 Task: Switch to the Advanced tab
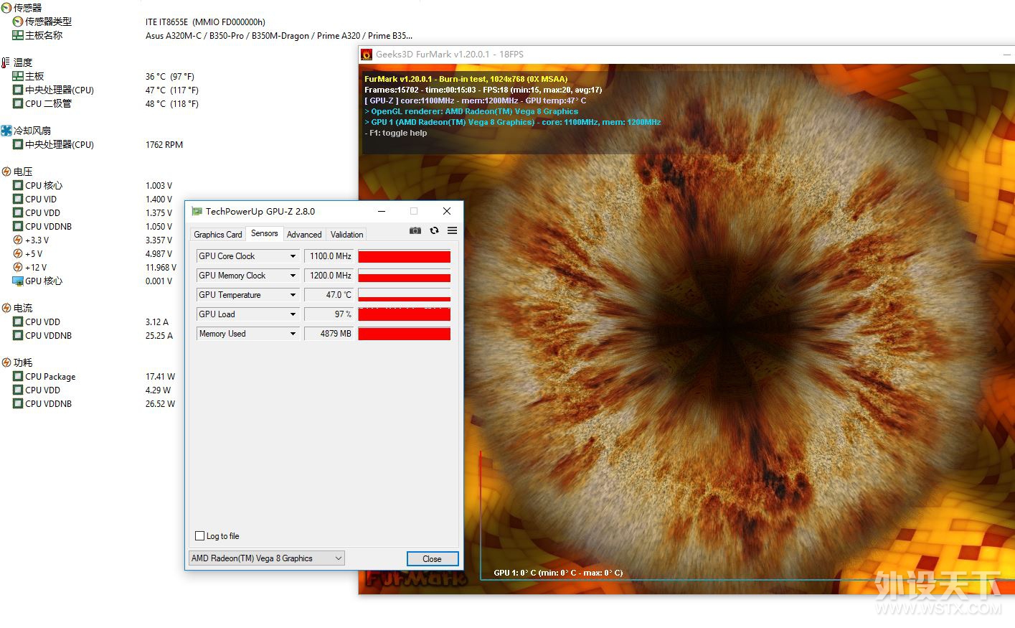click(x=304, y=235)
